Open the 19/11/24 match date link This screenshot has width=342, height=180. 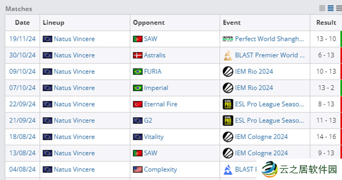point(22,39)
